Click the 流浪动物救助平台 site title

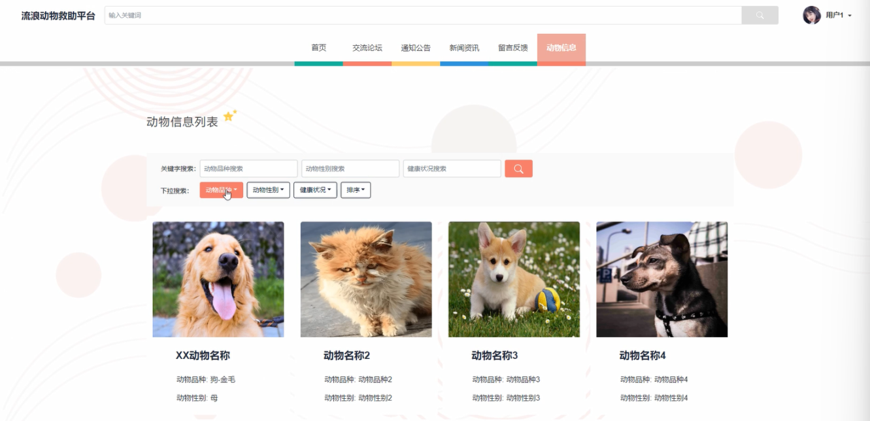click(58, 16)
